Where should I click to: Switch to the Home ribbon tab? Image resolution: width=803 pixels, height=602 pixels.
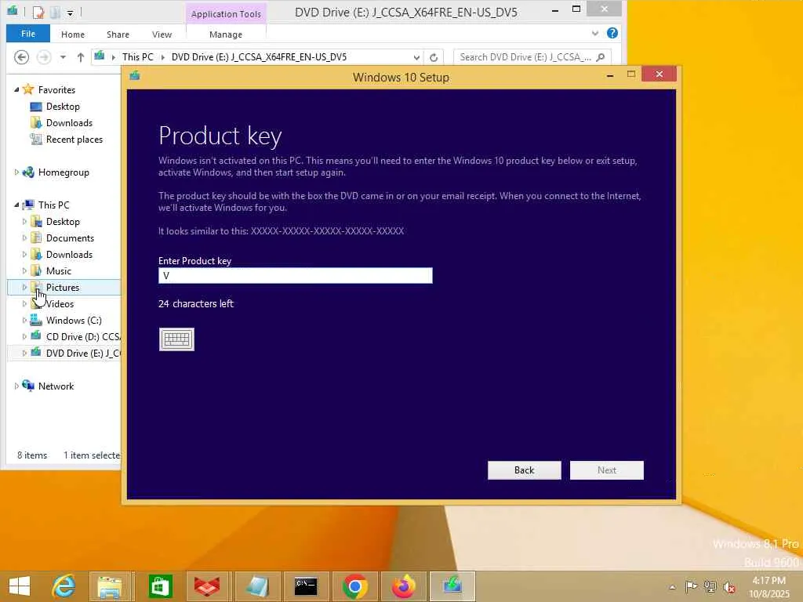(73, 34)
